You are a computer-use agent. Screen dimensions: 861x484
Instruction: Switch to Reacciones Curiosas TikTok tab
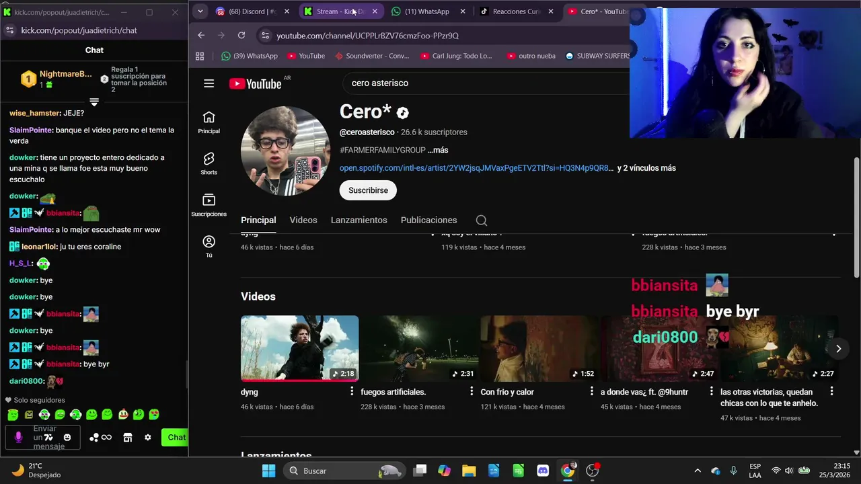[x=517, y=11]
